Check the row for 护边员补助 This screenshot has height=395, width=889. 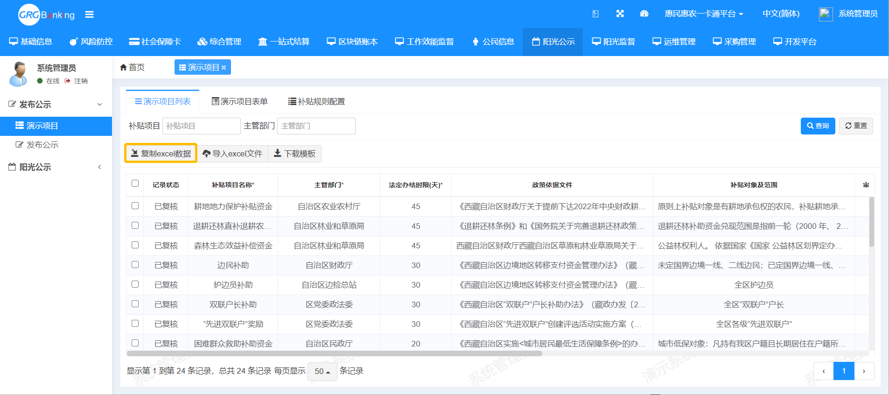click(135, 284)
